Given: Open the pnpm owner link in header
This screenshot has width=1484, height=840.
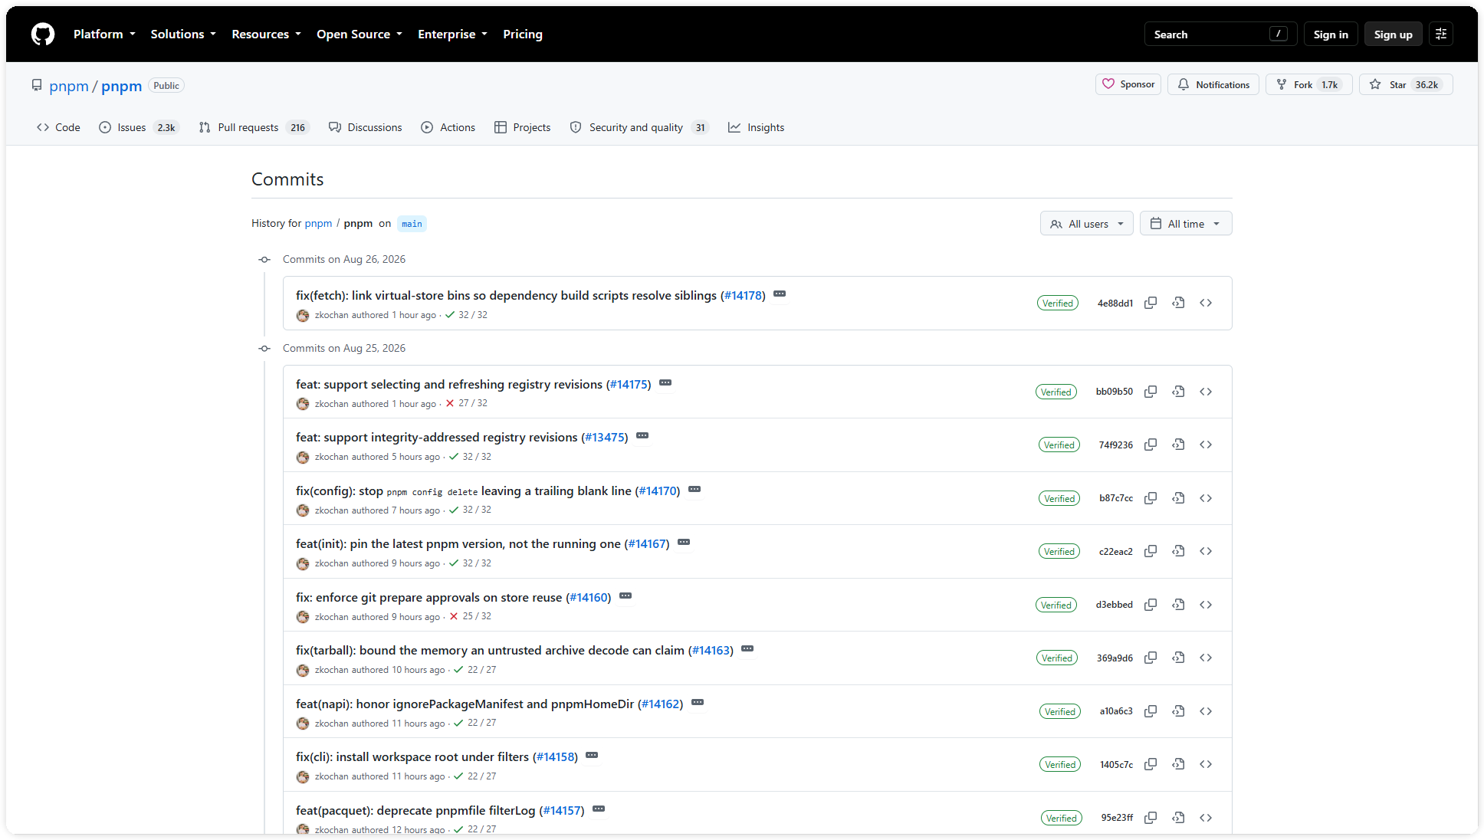Looking at the screenshot, I should 69,86.
